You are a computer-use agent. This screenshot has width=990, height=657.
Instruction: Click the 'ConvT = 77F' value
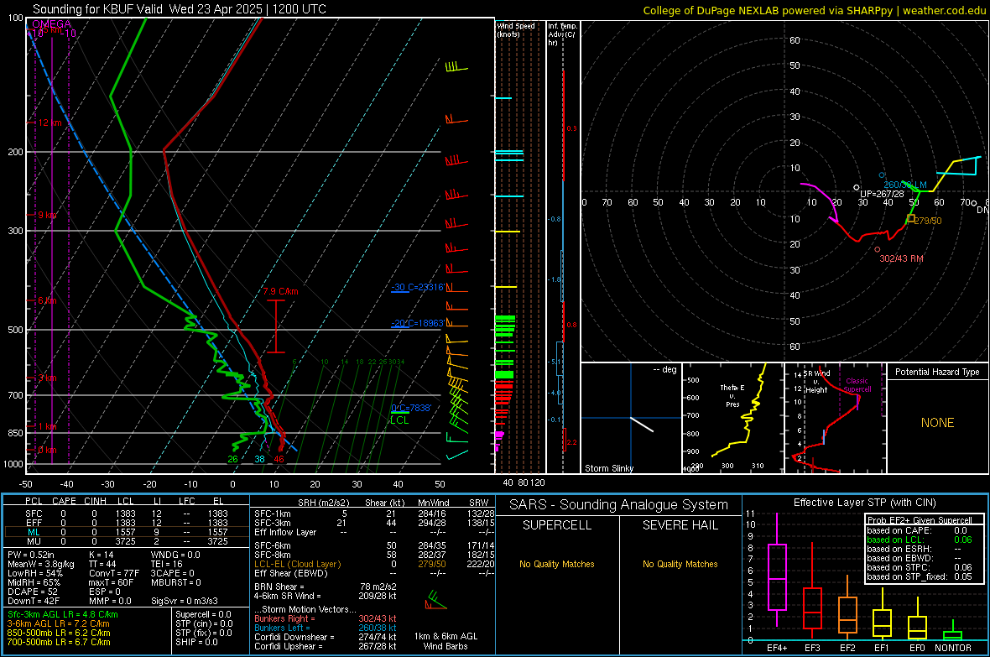(114, 574)
